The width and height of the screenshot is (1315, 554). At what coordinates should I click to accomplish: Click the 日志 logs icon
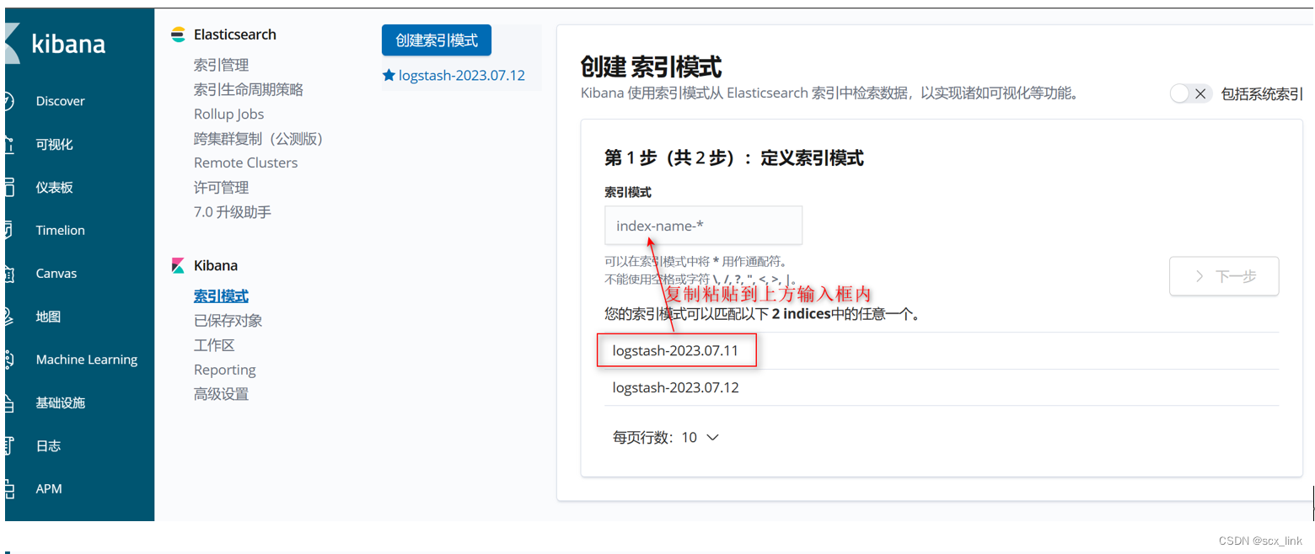point(9,446)
